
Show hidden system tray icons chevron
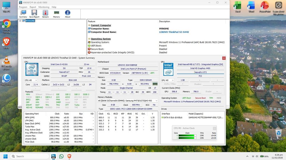click(247, 156)
